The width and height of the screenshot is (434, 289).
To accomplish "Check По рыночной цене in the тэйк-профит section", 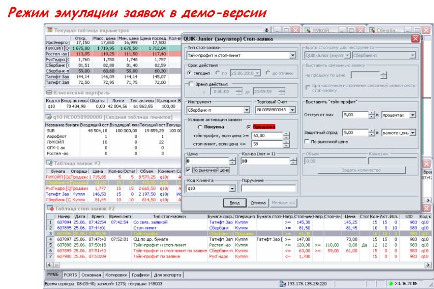I will 307,142.
